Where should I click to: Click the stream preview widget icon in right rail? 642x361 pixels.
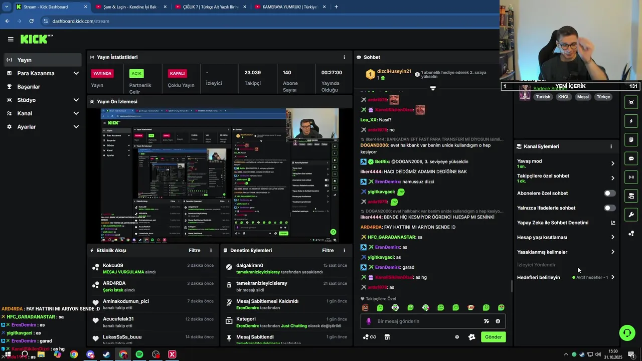coord(631,102)
